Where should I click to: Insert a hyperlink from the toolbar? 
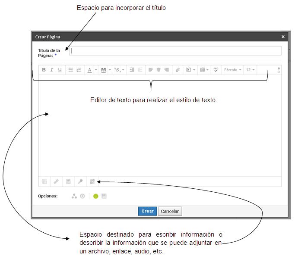[178, 70]
